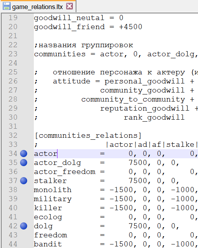Click 'rank_goodwill' on line 30
198x248 pixels.
pyautogui.click(x=154, y=118)
